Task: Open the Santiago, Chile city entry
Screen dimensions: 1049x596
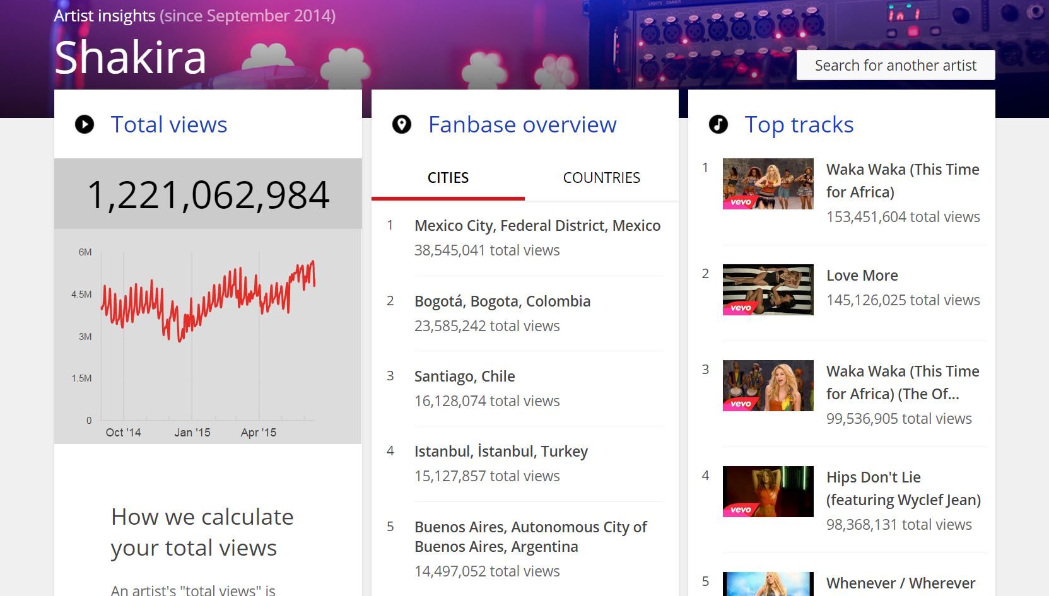Action: point(464,376)
